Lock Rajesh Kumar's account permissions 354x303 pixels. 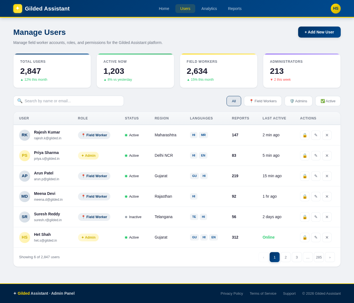pyautogui.click(x=304, y=135)
